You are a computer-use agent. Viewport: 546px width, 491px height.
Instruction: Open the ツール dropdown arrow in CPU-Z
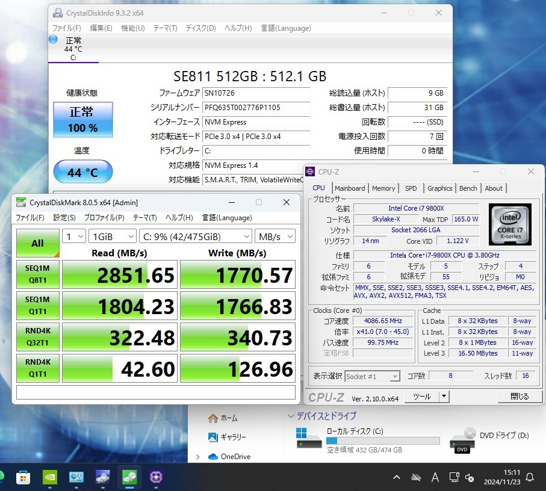tap(444, 397)
